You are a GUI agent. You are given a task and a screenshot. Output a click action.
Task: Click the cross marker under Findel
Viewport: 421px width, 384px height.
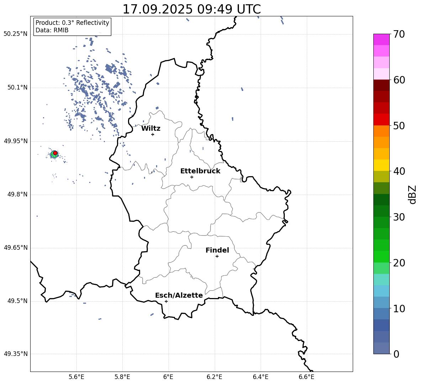pos(217,256)
